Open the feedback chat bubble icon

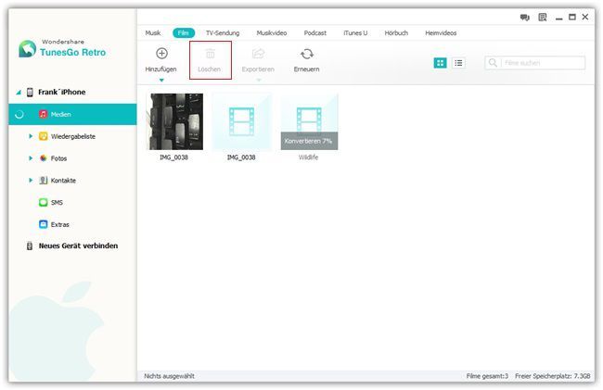[524, 18]
